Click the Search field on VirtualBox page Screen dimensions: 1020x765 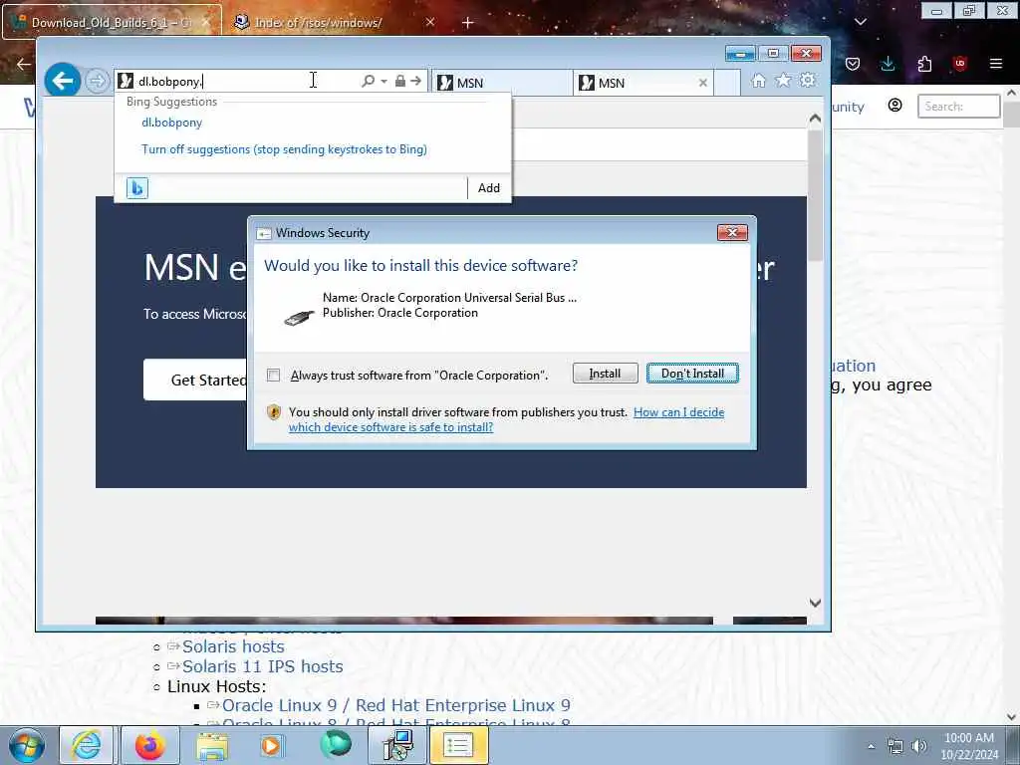(x=959, y=106)
